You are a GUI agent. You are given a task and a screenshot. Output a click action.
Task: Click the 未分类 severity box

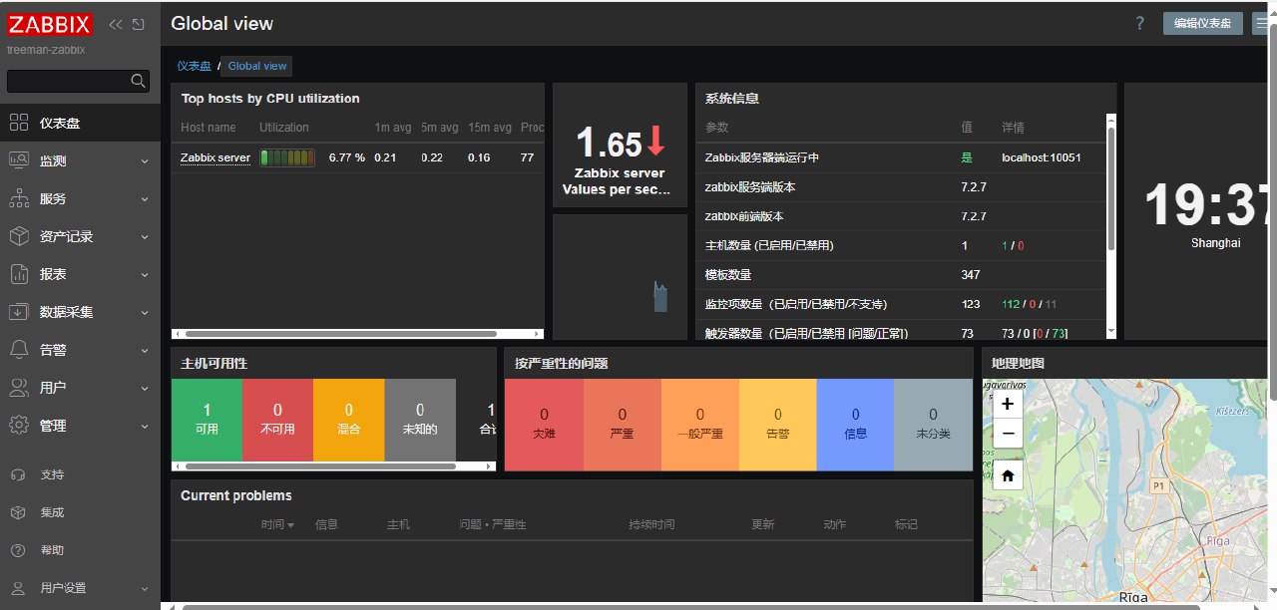point(933,425)
